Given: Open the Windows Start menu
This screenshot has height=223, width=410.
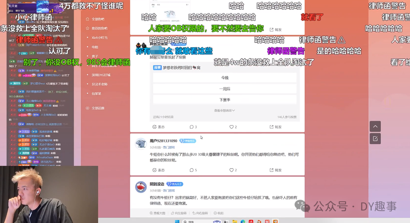Looking at the screenshot, I should point(177,221).
